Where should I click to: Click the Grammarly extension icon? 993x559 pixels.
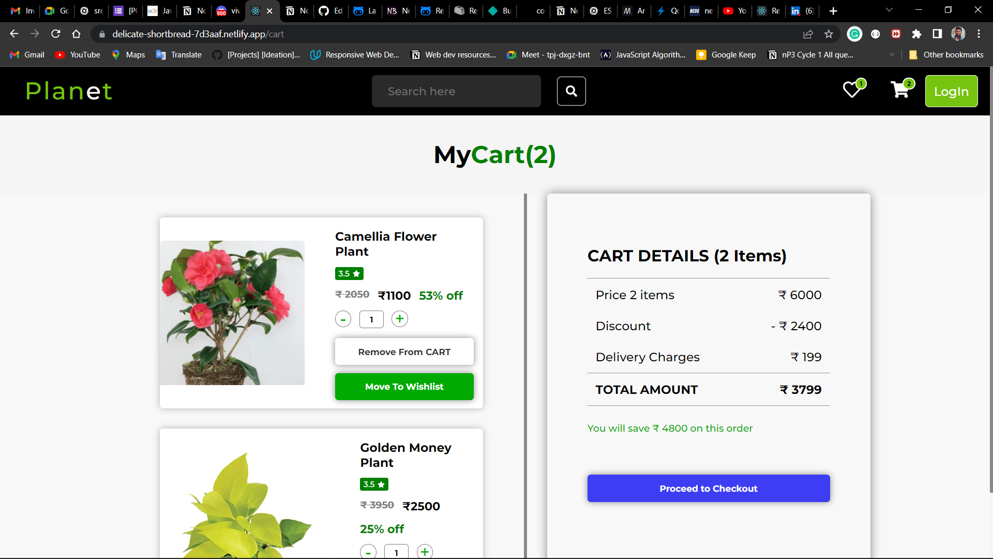click(x=854, y=34)
